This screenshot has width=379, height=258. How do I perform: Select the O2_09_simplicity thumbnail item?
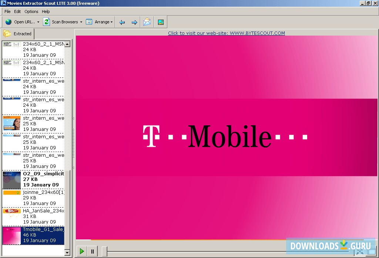point(33,179)
